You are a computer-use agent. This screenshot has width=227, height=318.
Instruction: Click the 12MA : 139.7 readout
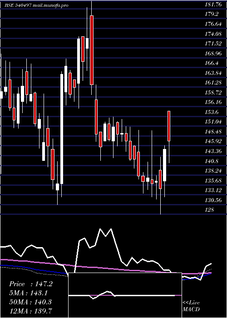point(30,311)
